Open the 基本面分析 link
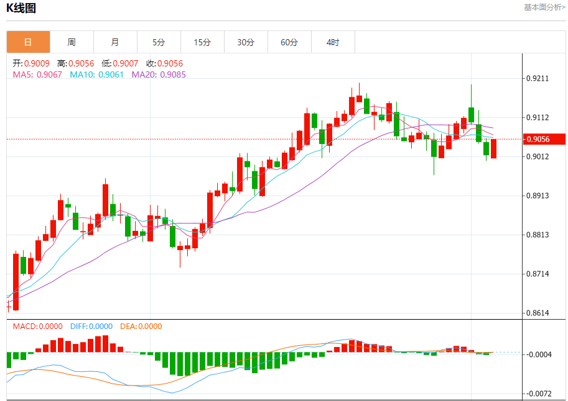Screen dimensions: 568x401 pyautogui.click(x=544, y=7)
